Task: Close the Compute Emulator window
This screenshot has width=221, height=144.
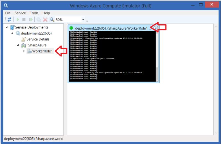Action: click(x=212, y=5)
